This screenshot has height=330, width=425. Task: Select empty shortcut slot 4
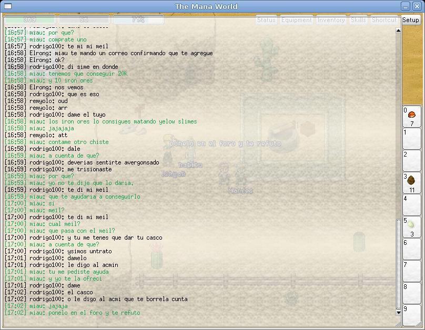pyautogui.click(x=412, y=204)
